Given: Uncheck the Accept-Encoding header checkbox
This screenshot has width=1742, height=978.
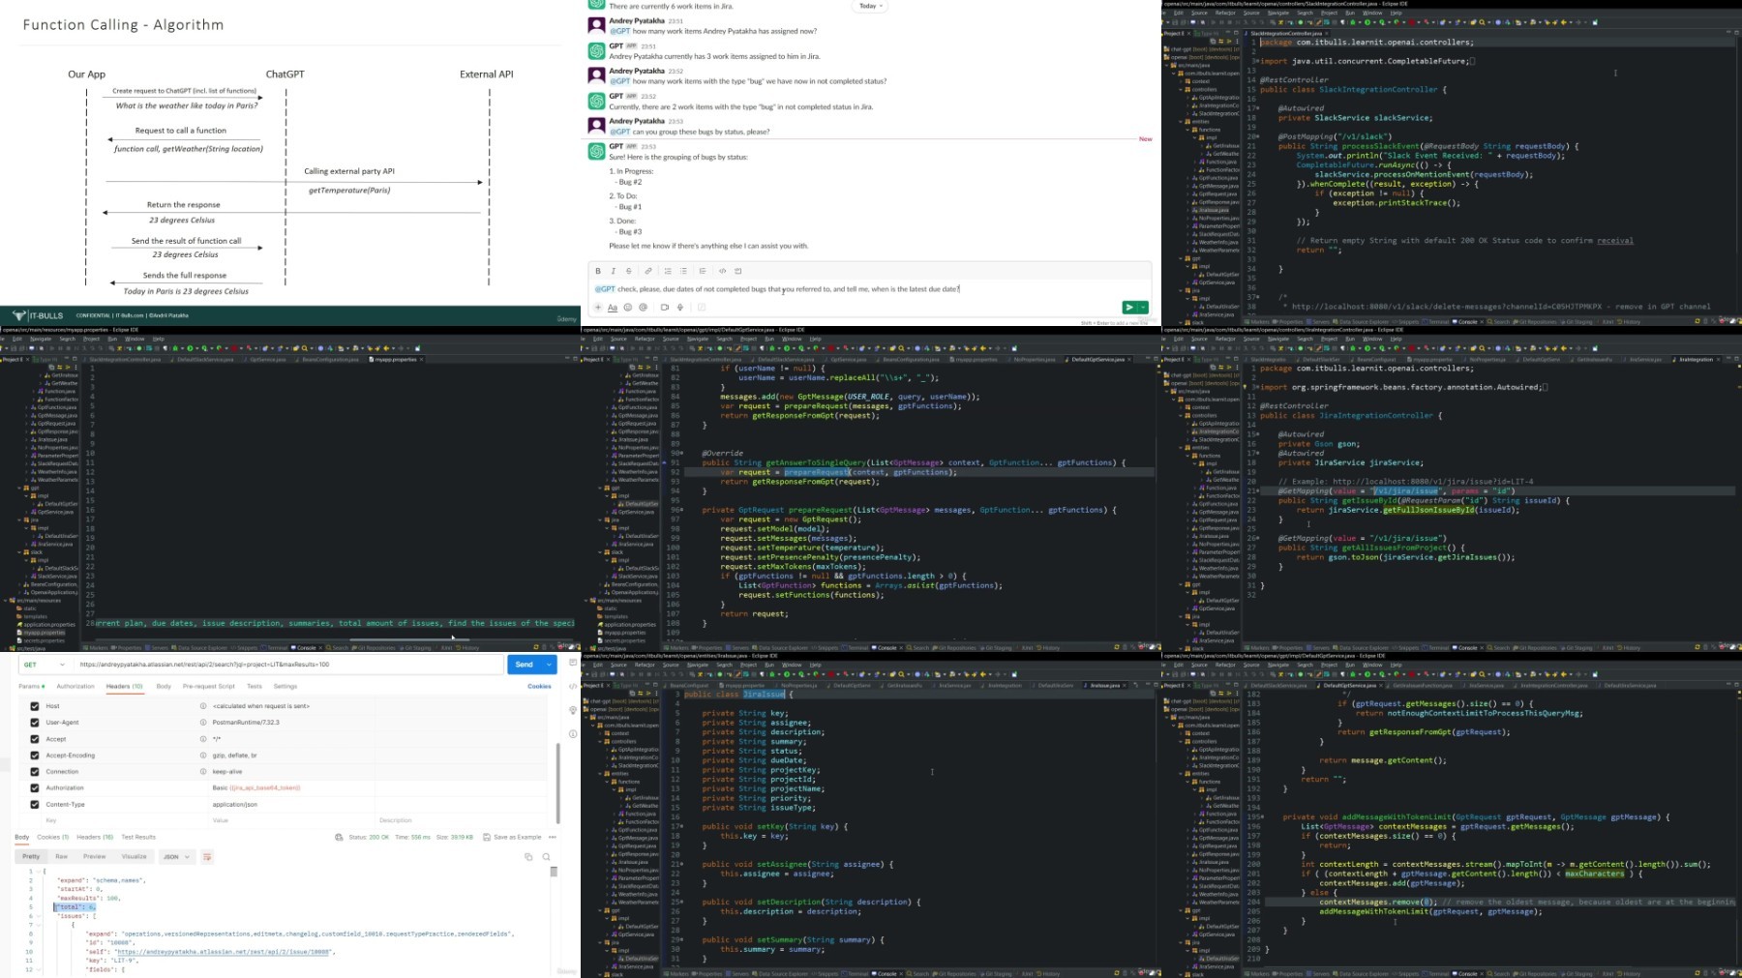Looking at the screenshot, I should pyautogui.click(x=35, y=756).
